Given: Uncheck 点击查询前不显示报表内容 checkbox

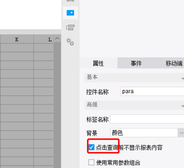Looking at the screenshot, I should [91, 147].
